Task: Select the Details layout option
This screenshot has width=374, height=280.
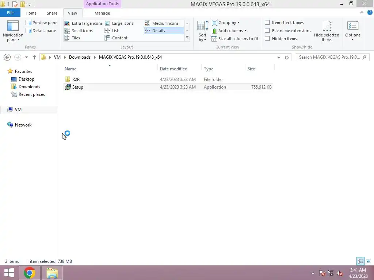Action: coord(164,31)
